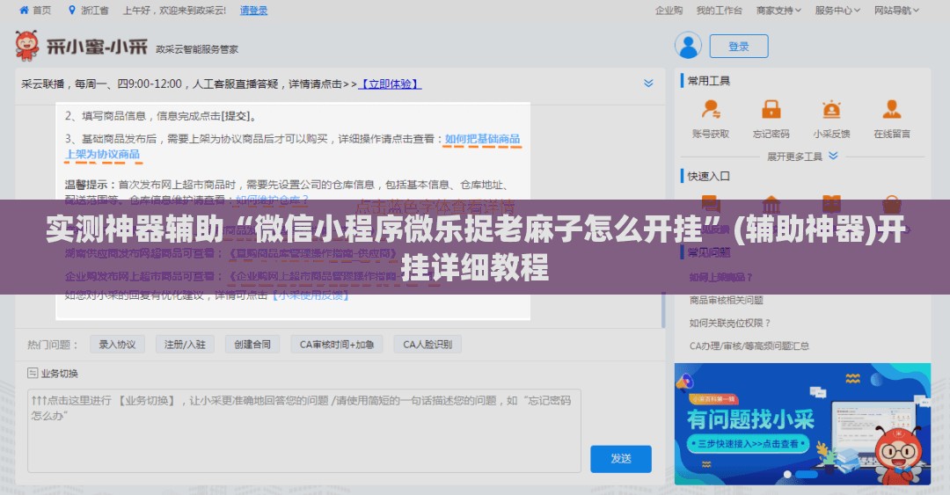Select hot question 录入协议

coord(118,345)
